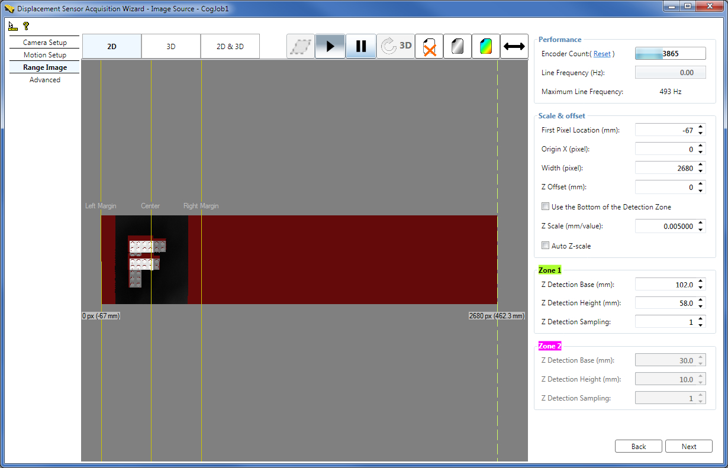Pause the image acquisition
This screenshot has width=728, height=468.
click(x=361, y=46)
